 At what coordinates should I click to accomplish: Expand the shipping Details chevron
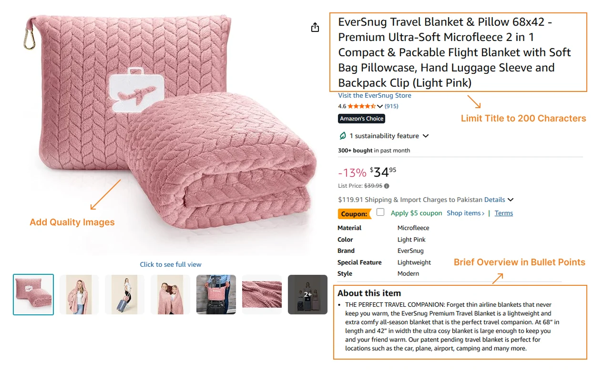coord(511,200)
